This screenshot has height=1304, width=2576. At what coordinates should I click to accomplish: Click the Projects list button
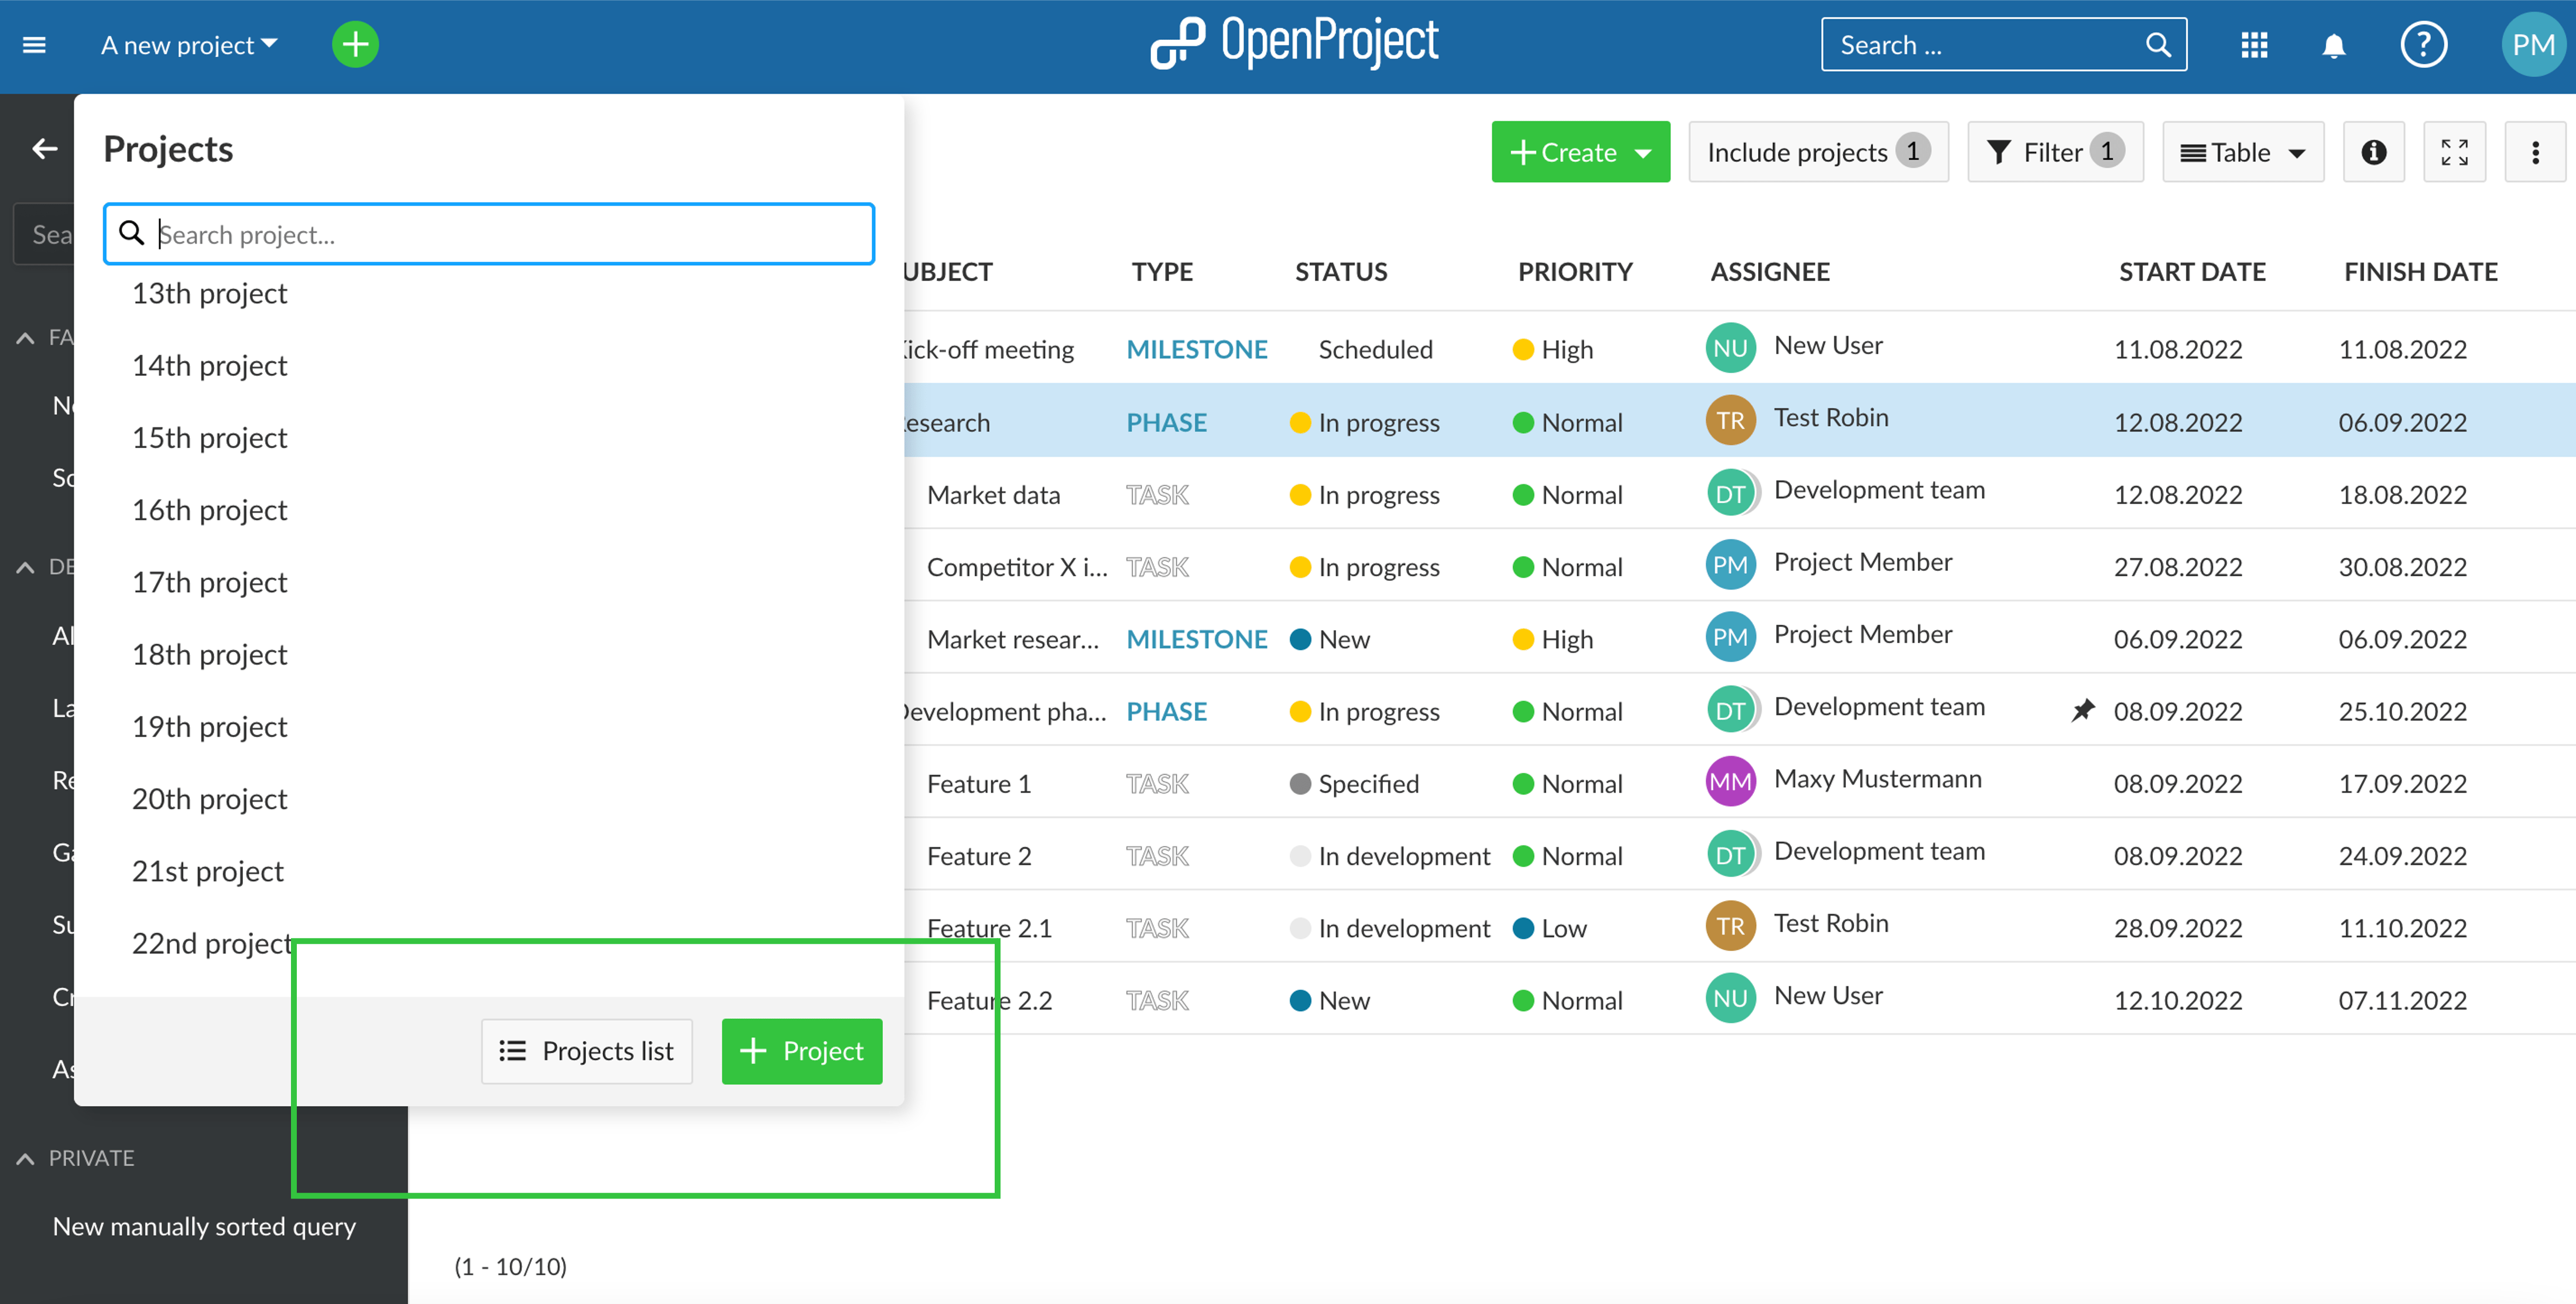587,1051
